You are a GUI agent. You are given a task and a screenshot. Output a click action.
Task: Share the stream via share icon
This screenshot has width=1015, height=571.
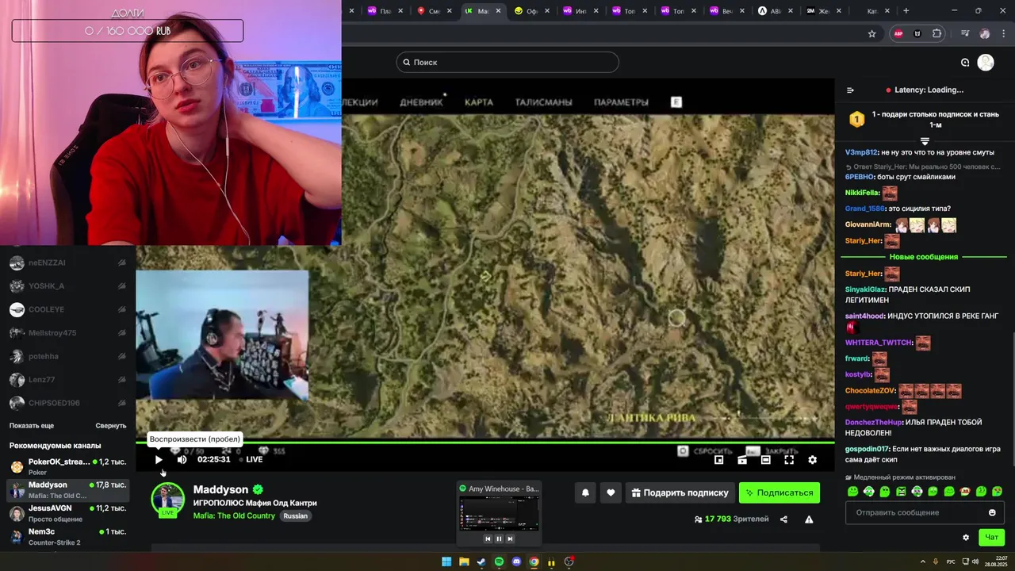click(x=783, y=519)
